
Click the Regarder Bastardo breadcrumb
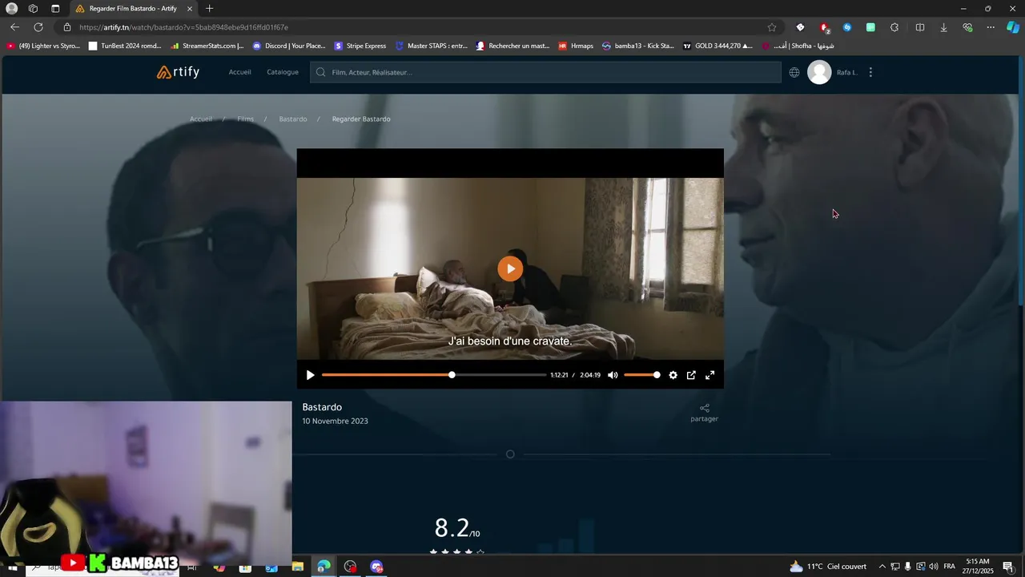361,119
